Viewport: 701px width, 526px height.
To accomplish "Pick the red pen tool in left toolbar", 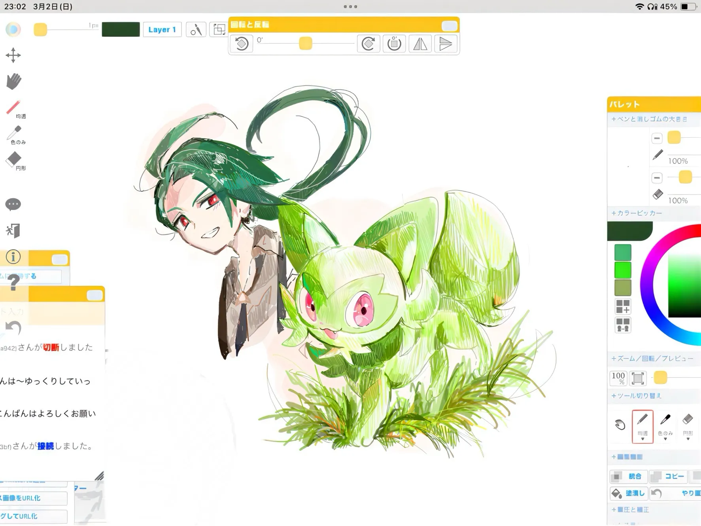I will click(x=14, y=108).
